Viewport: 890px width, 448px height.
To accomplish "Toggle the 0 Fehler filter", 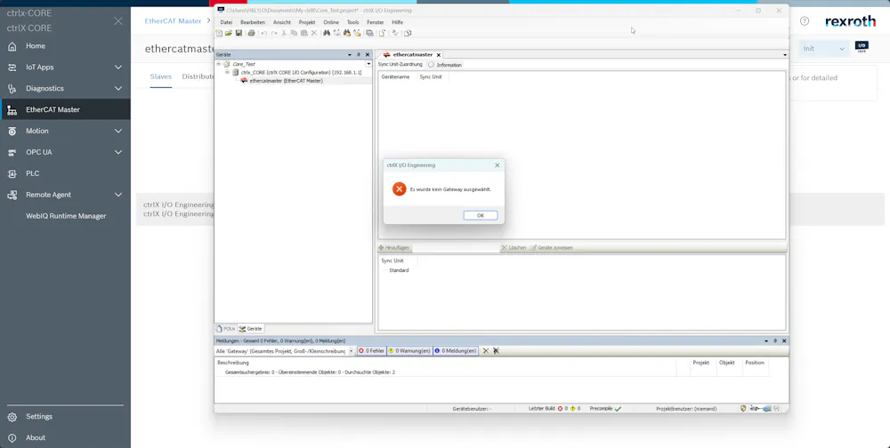I will (x=372, y=351).
